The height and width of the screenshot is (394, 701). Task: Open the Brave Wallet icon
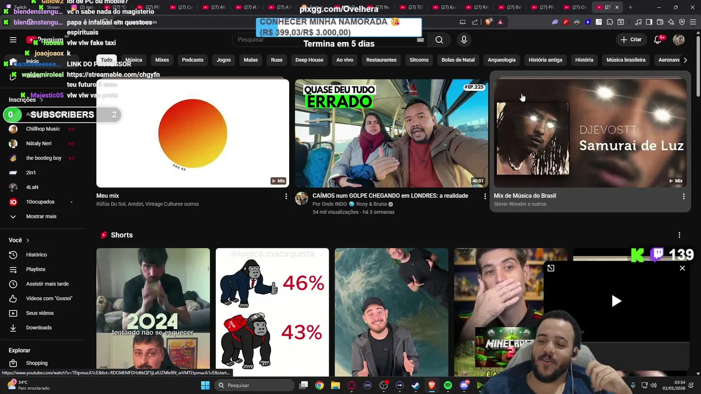tap(660, 22)
